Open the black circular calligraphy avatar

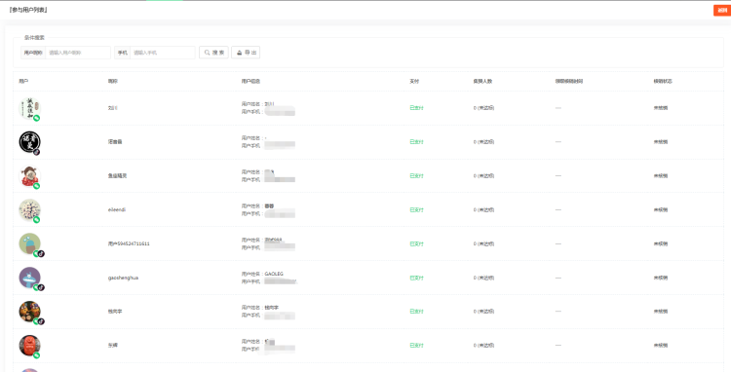pos(30,142)
